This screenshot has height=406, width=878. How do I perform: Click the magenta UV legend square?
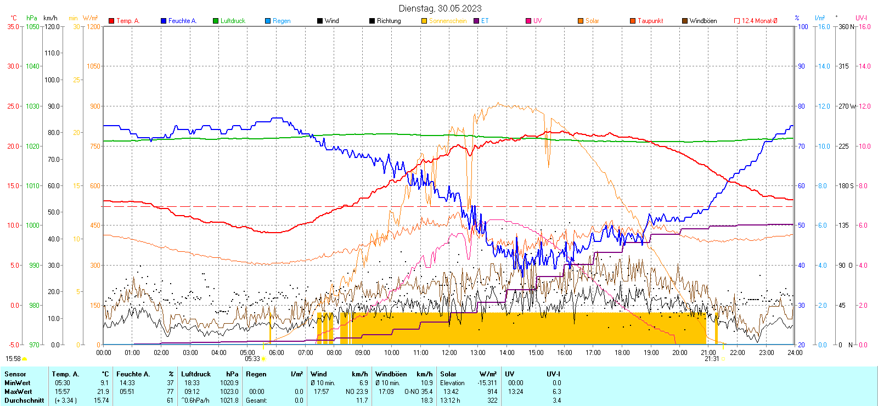(528, 21)
